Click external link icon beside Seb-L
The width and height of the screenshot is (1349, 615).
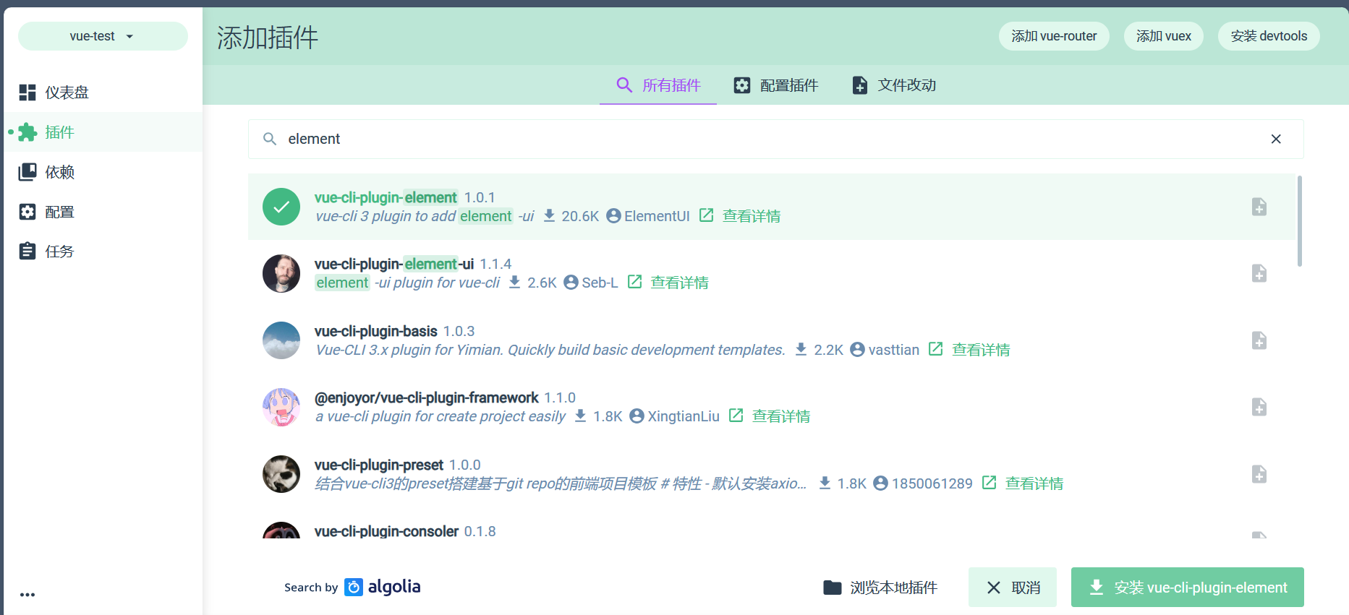(634, 282)
